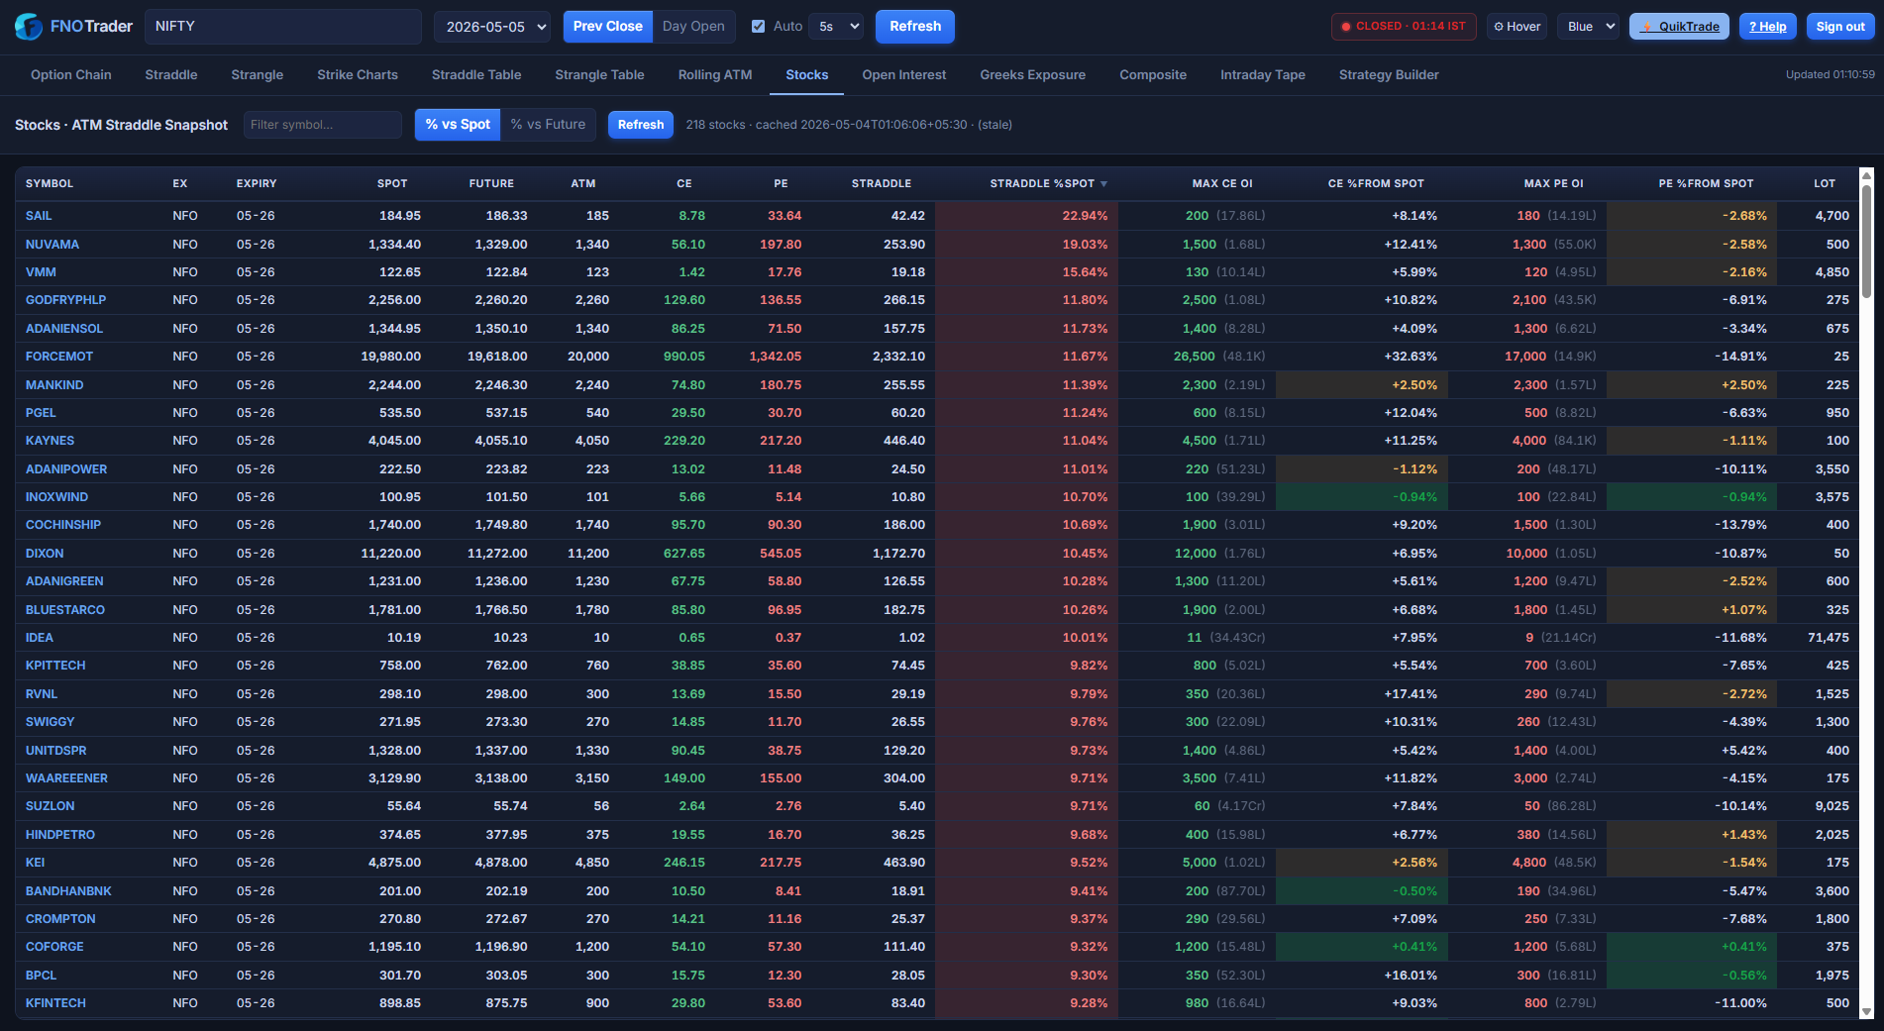Open the GODFRYPHLP symbol link
Image resolution: width=1884 pixels, height=1031 pixels.
tap(65, 300)
